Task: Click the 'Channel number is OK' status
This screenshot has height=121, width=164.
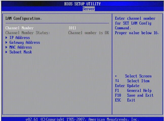Action: click(88, 33)
